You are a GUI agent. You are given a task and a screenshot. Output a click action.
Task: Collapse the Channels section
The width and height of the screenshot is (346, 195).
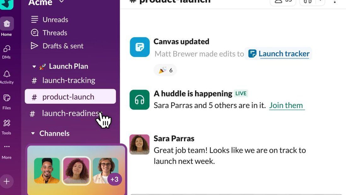point(33,133)
